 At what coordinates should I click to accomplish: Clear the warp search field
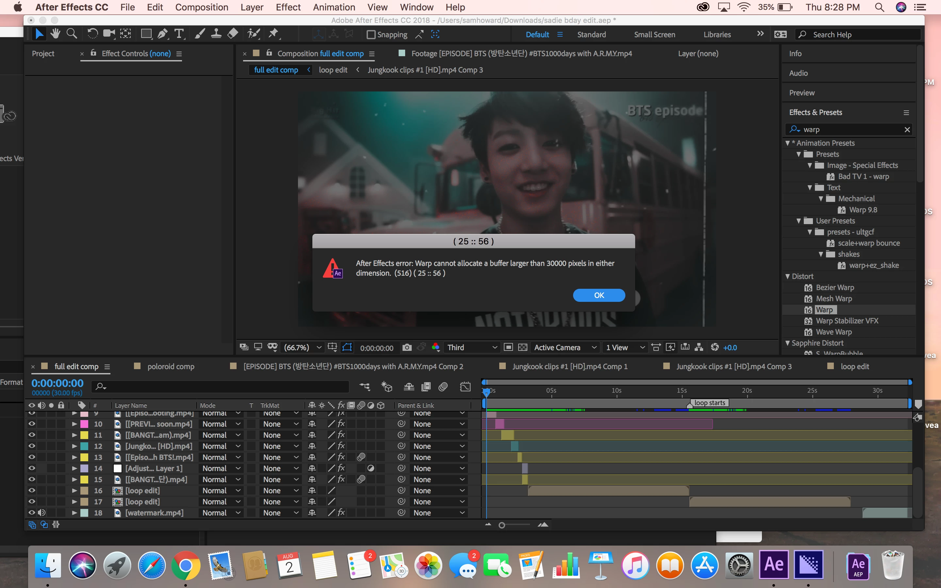[x=907, y=129]
